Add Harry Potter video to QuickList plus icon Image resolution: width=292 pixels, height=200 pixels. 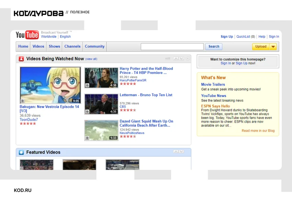(87, 85)
